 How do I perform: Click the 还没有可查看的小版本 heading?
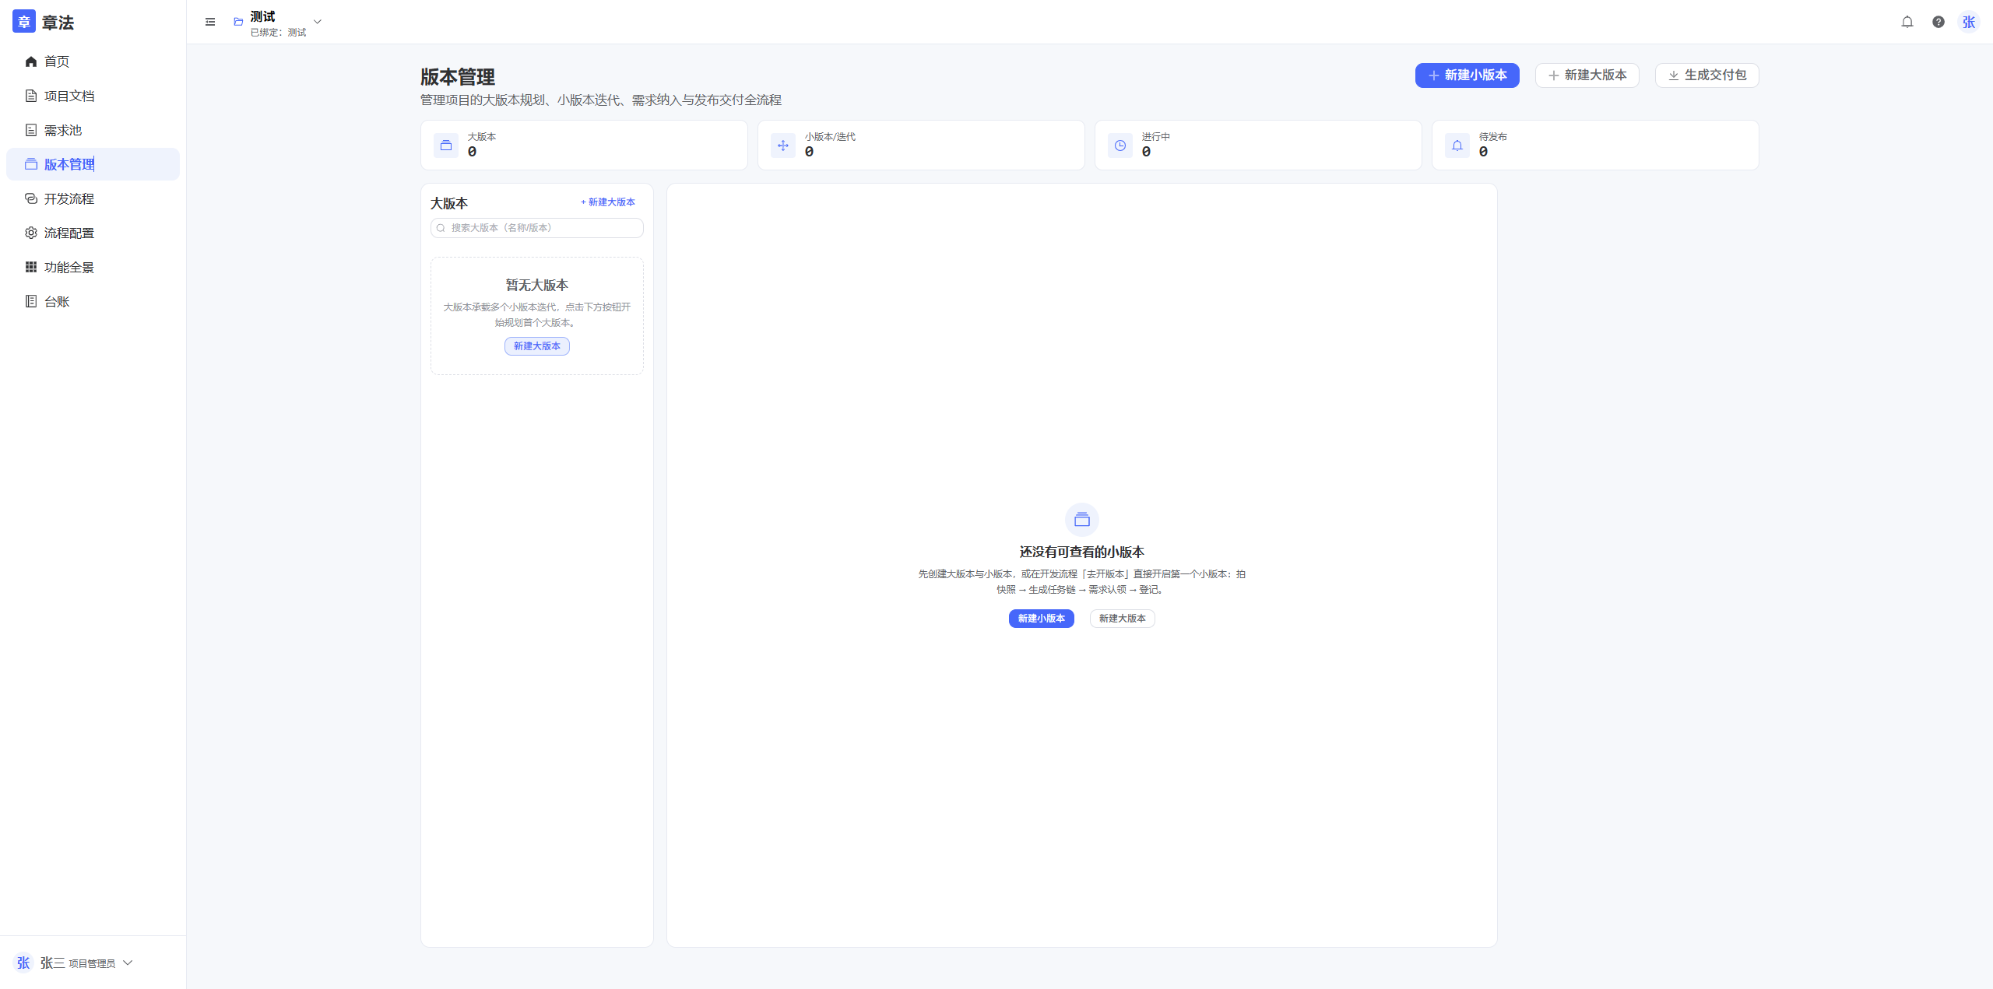(x=1082, y=552)
